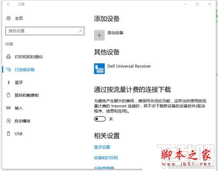Image resolution: width=218 pixels, height=171 pixels.
Task: Open the 设备和打印机 link
Action: coord(106,158)
